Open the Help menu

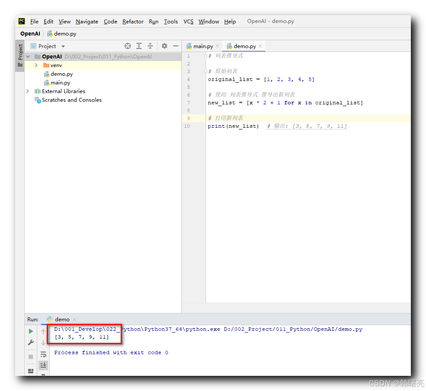click(x=230, y=22)
